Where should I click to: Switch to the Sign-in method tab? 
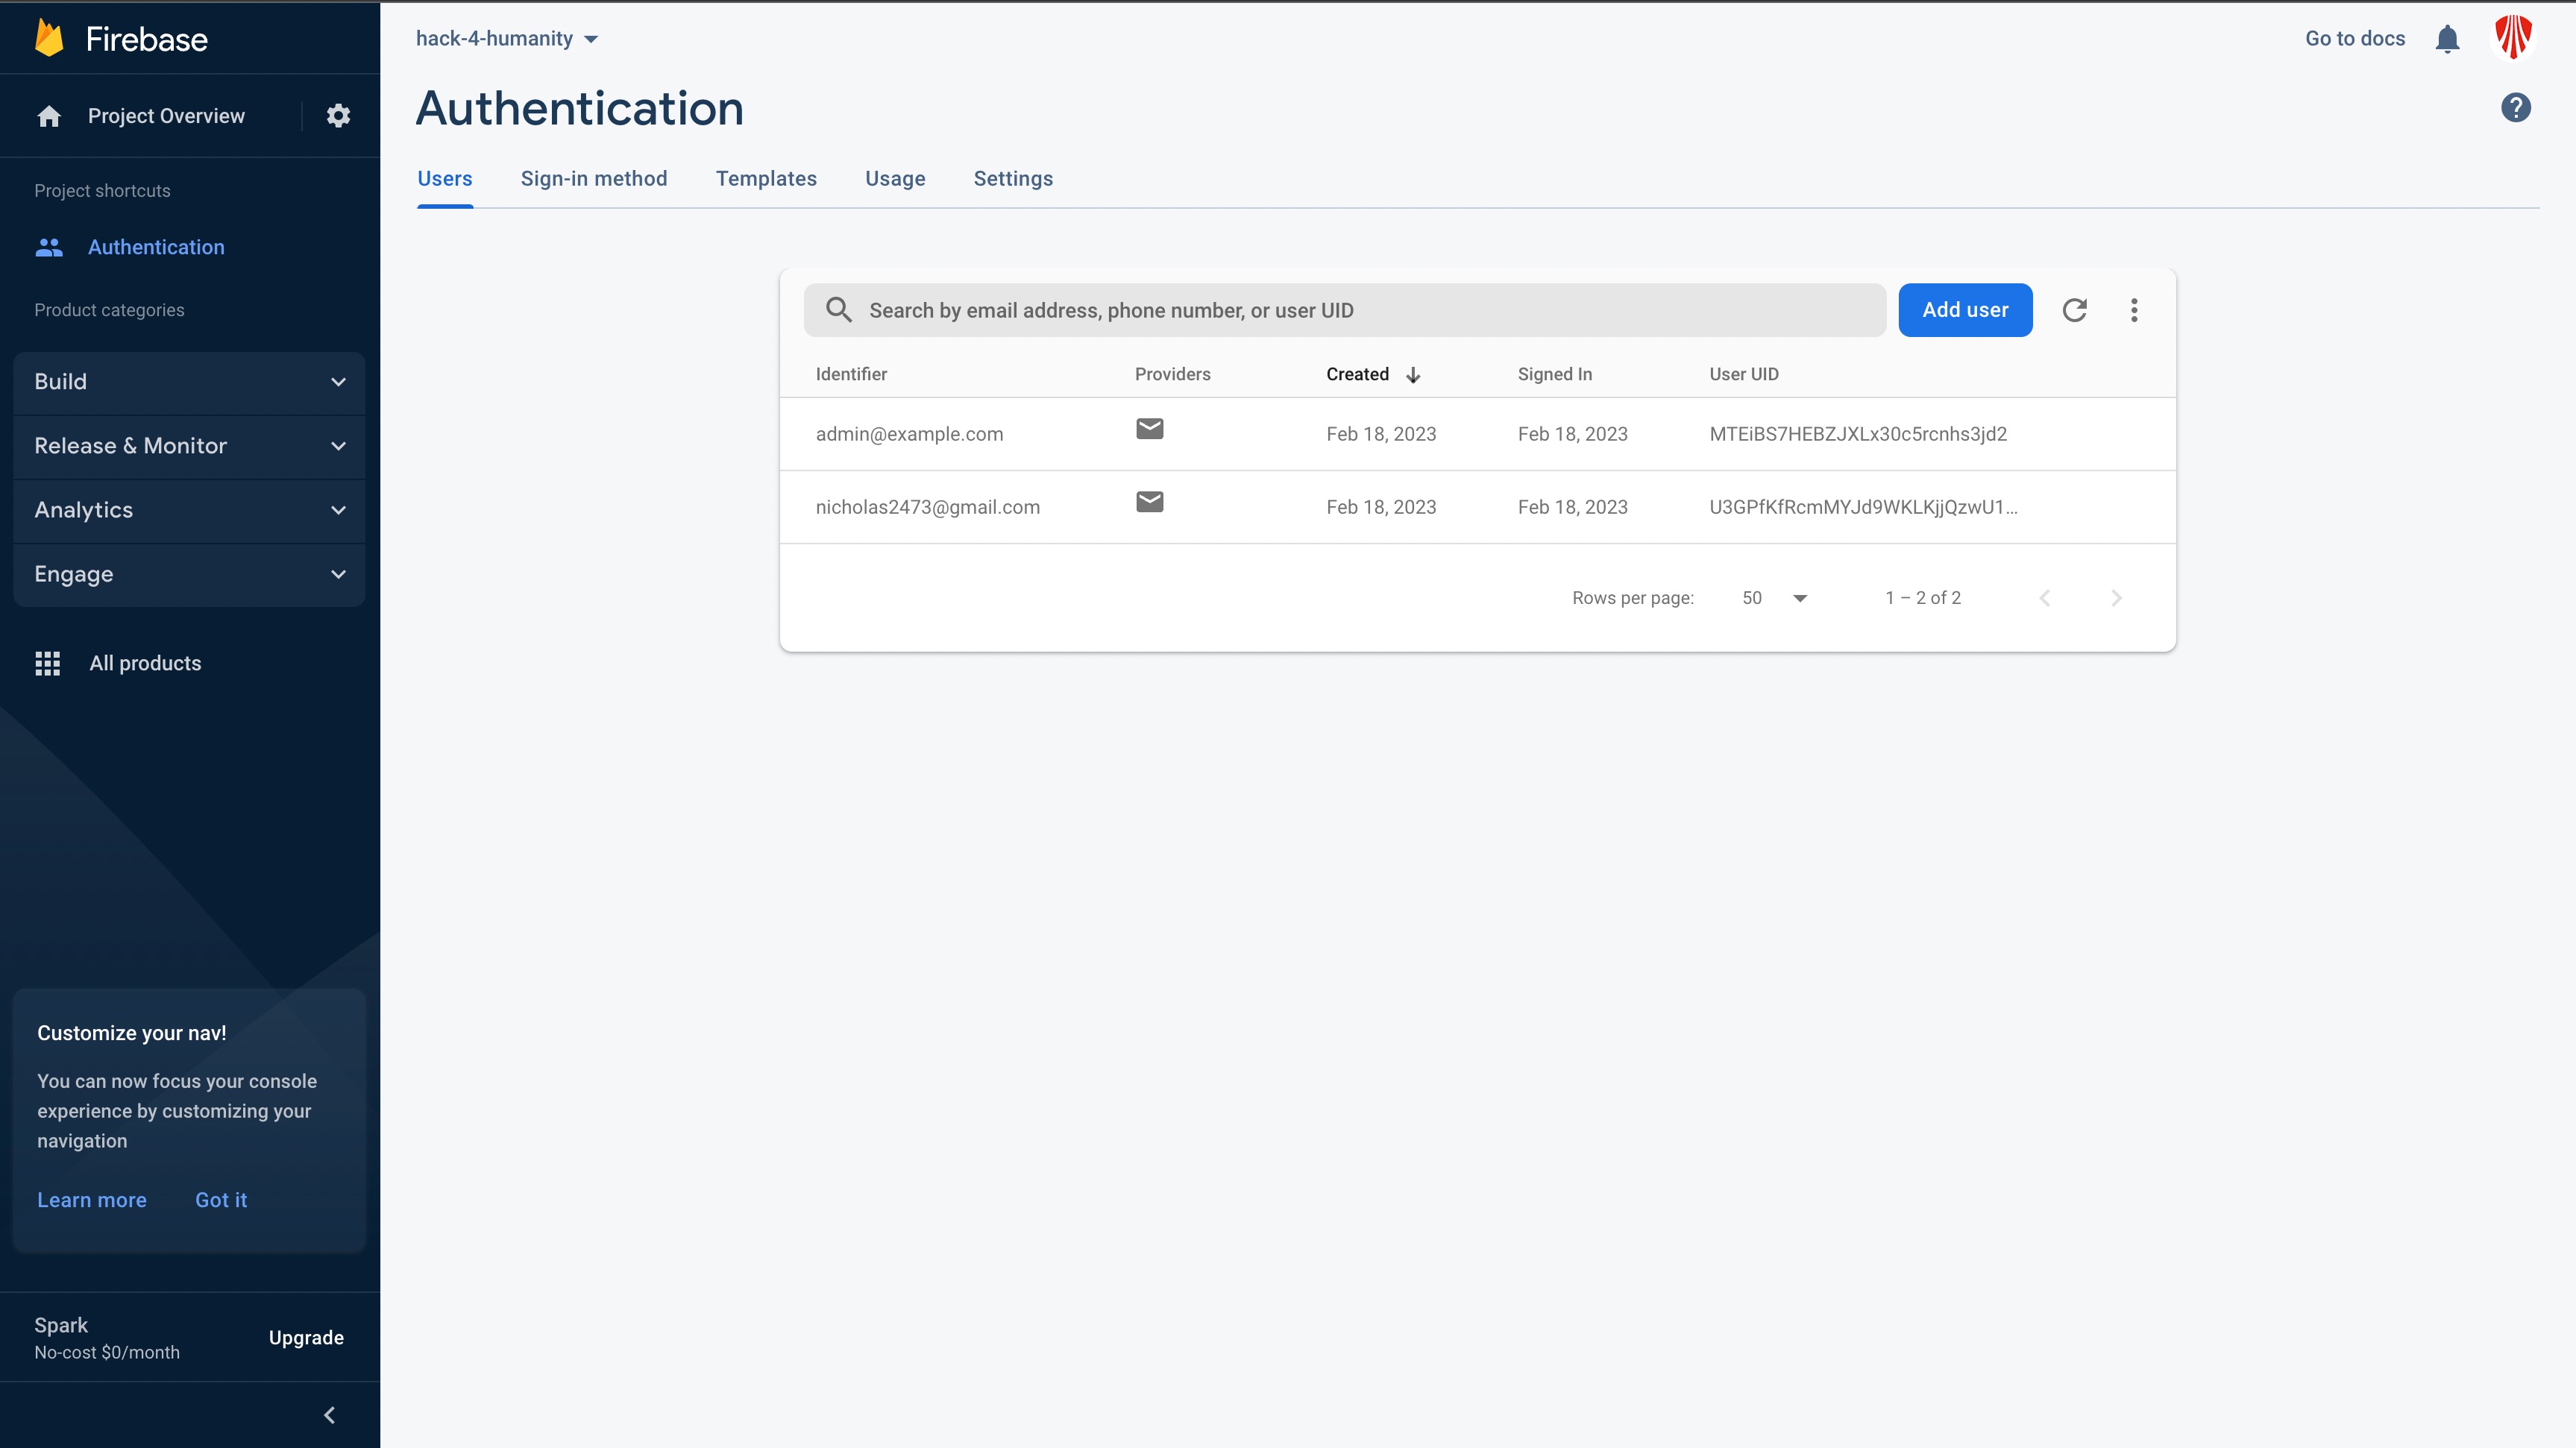[593, 179]
